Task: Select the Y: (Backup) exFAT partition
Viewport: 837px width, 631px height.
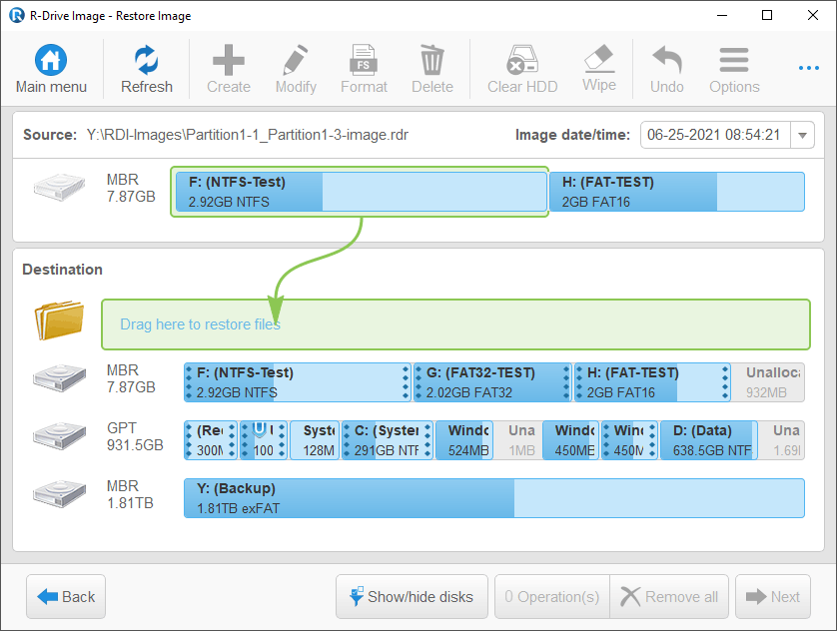Action: (493, 498)
